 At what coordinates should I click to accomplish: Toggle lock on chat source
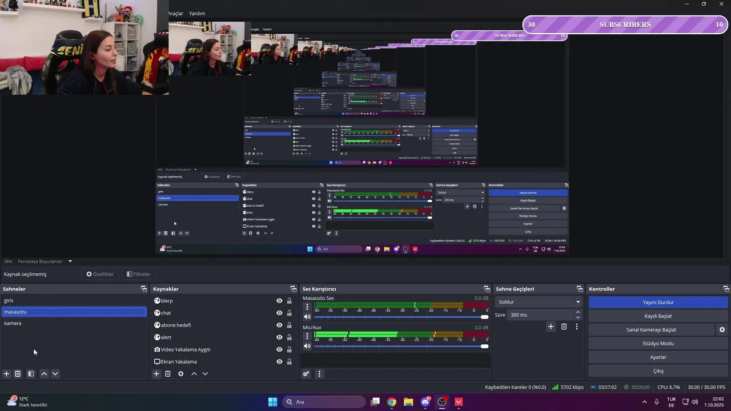pyautogui.click(x=289, y=313)
